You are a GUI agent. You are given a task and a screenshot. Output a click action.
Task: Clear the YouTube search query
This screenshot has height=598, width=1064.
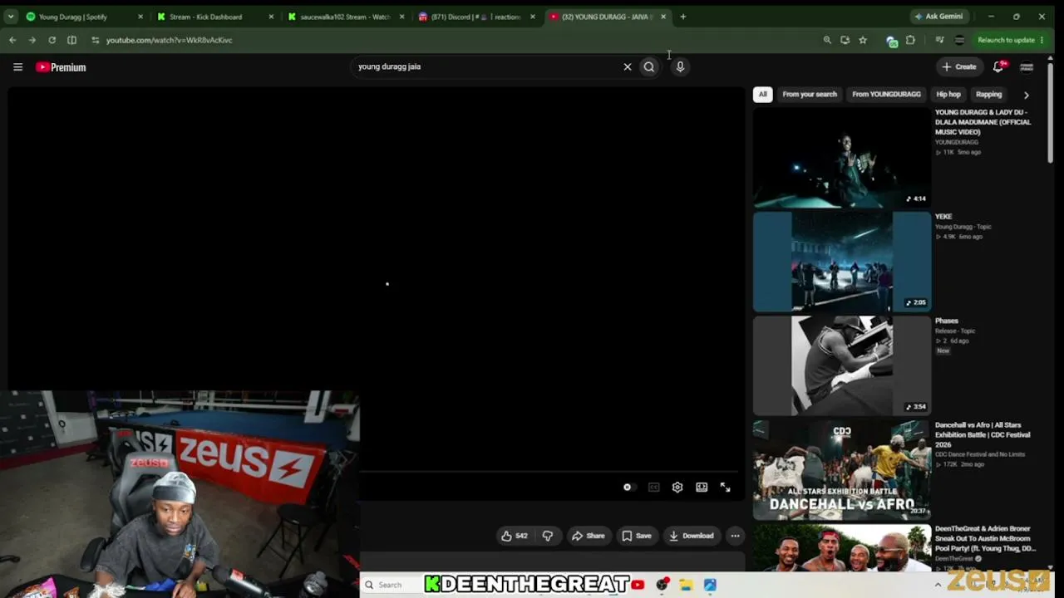coord(628,66)
